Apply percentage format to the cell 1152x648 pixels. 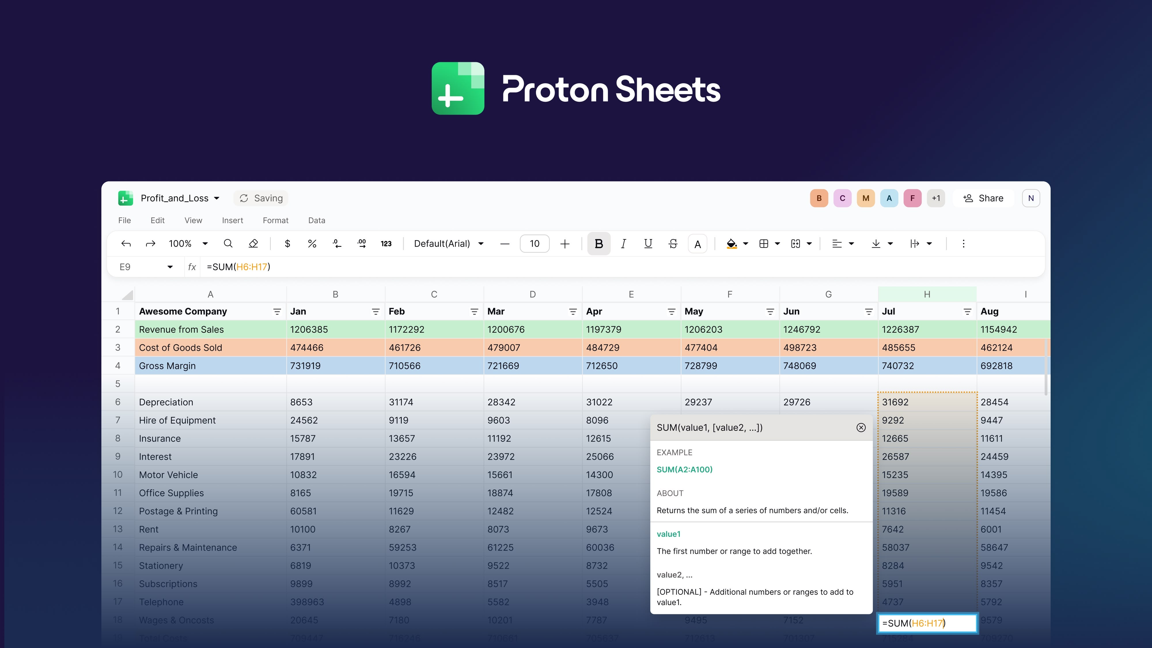[312, 244]
